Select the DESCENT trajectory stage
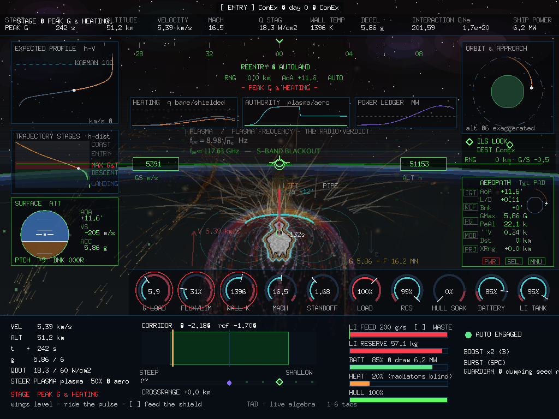Image resolution: width=559 pixels, height=419 pixels. 104,173
